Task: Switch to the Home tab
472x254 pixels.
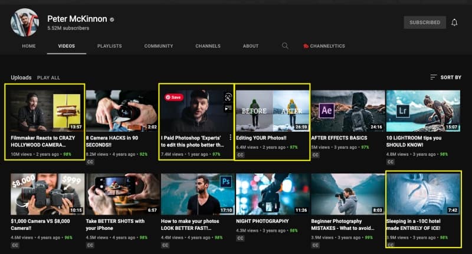Action: click(x=28, y=46)
